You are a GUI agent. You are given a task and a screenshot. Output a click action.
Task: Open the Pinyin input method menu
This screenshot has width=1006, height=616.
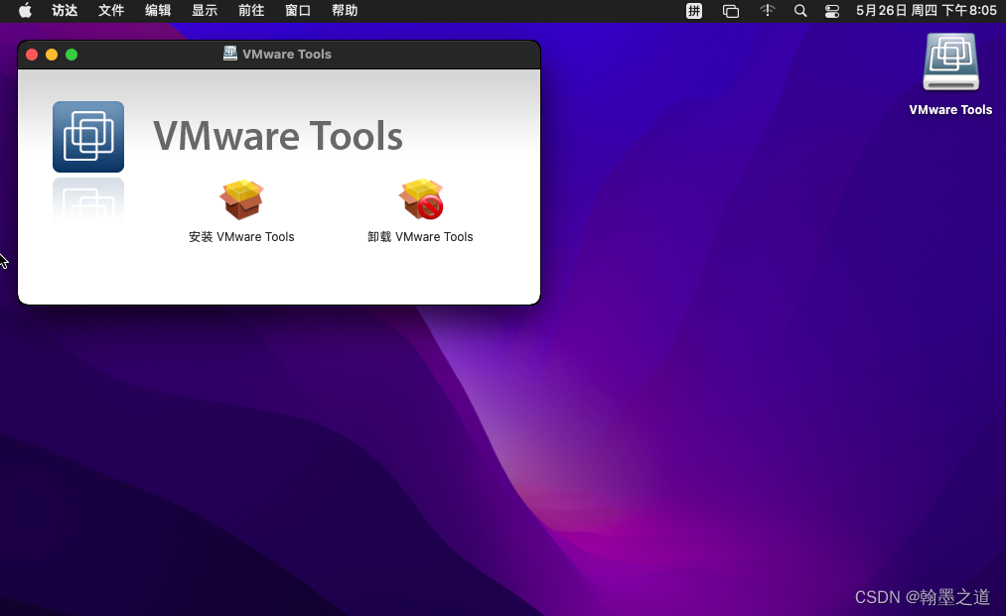click(694, 11)
